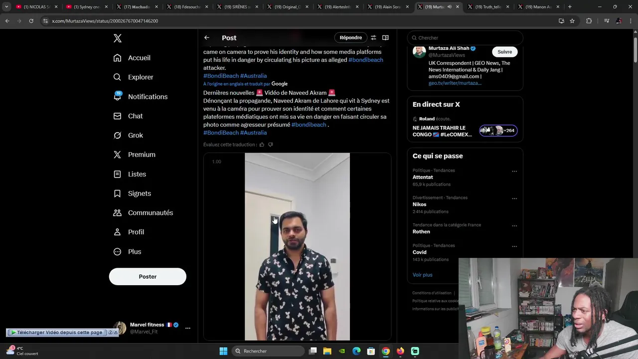Open Signets bookmarks
Viewport: 638px width, 359px height.
pos(132,193)
